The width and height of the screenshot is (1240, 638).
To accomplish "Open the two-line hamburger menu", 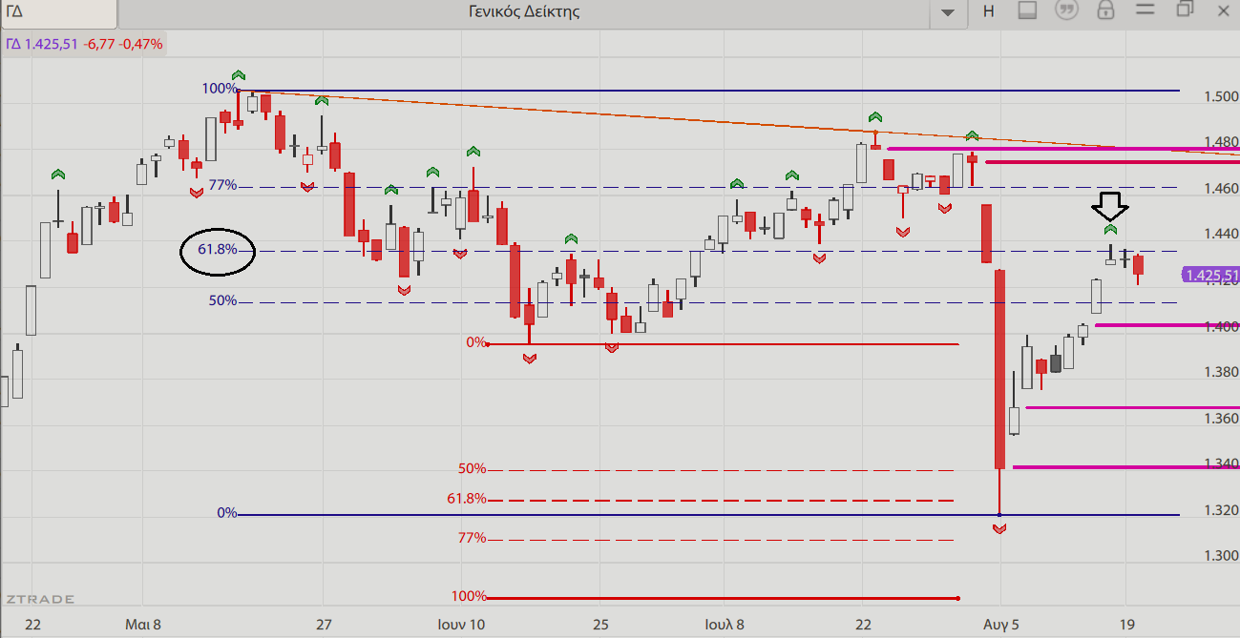I will click(1145, 10).
